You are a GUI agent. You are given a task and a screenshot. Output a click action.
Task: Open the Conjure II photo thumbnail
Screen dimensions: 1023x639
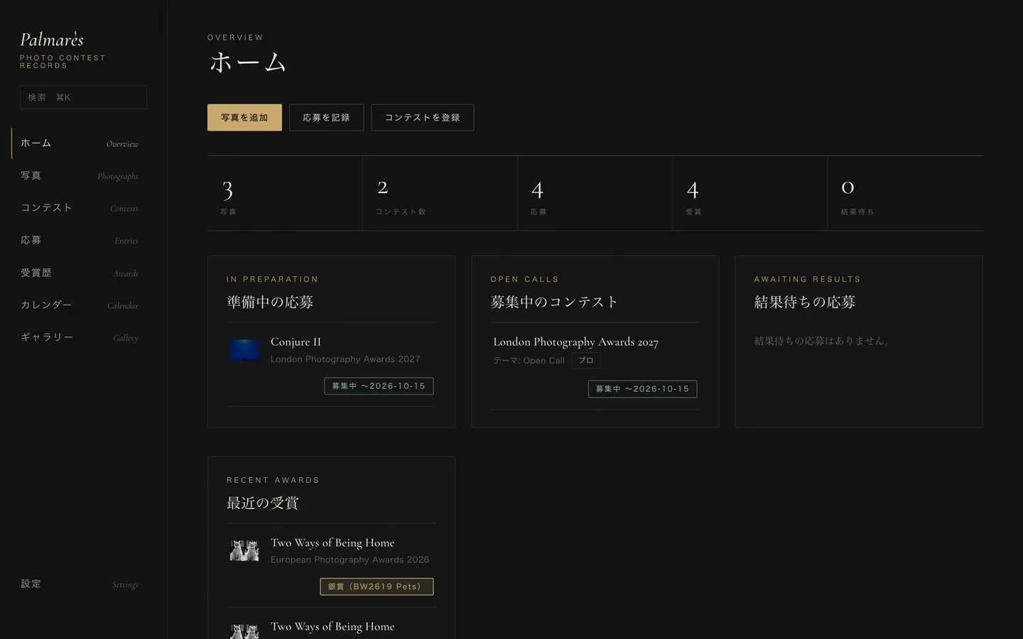pyautogui.click(x=244, y=349)
